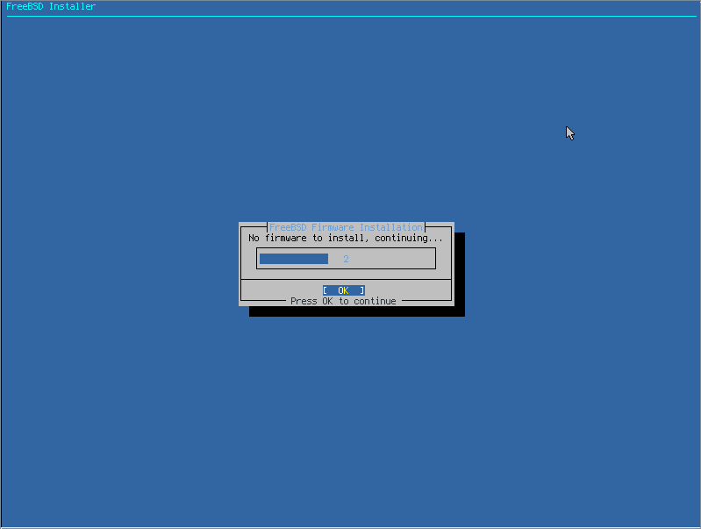Click the filled portion of the progress bar
The image size is (701, 529).
[x=294, y=259]
